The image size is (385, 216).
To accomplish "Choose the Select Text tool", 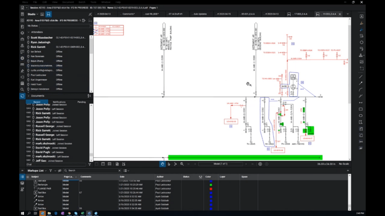I will 176,164.
